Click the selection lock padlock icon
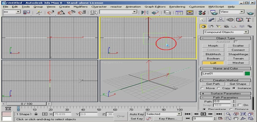This screenshot has width=257, height=122. click(36, 114)
